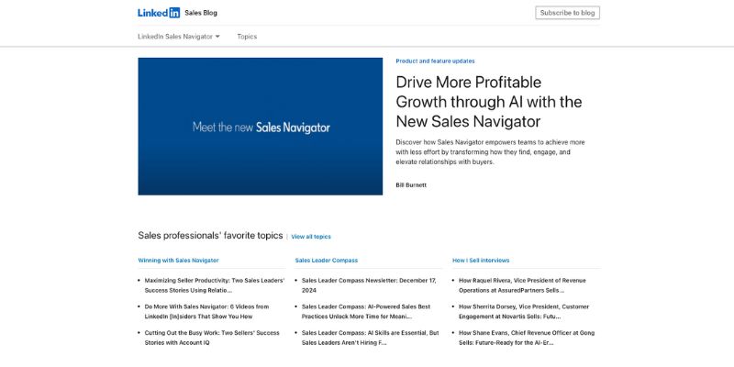The height and width of the screenshot is (367, 734).
Task: Open the Sales Blog home link
Action: 201,13
